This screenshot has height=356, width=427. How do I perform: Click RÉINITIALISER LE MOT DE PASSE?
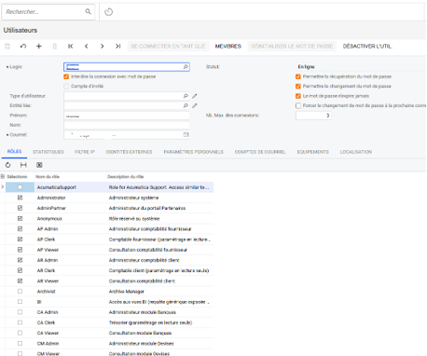coord(292,47)
